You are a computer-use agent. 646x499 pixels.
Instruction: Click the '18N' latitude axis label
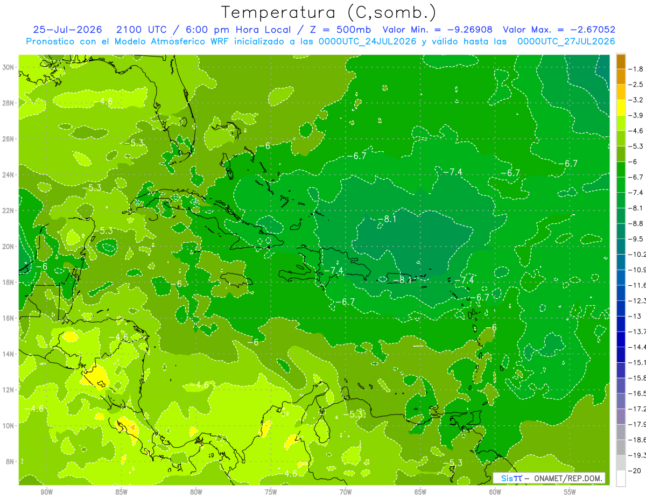[x=9, y=282]
